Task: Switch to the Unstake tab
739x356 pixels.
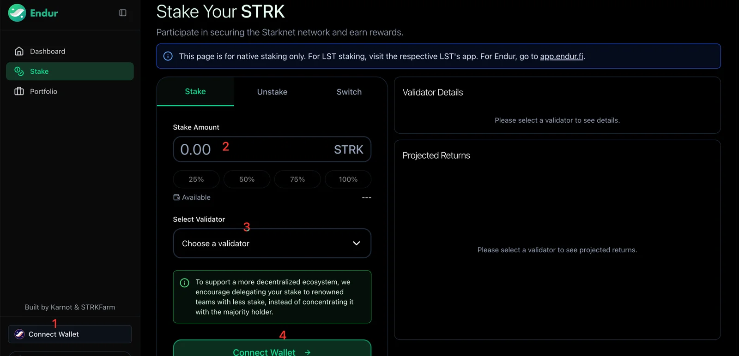Action: (272, 92)
